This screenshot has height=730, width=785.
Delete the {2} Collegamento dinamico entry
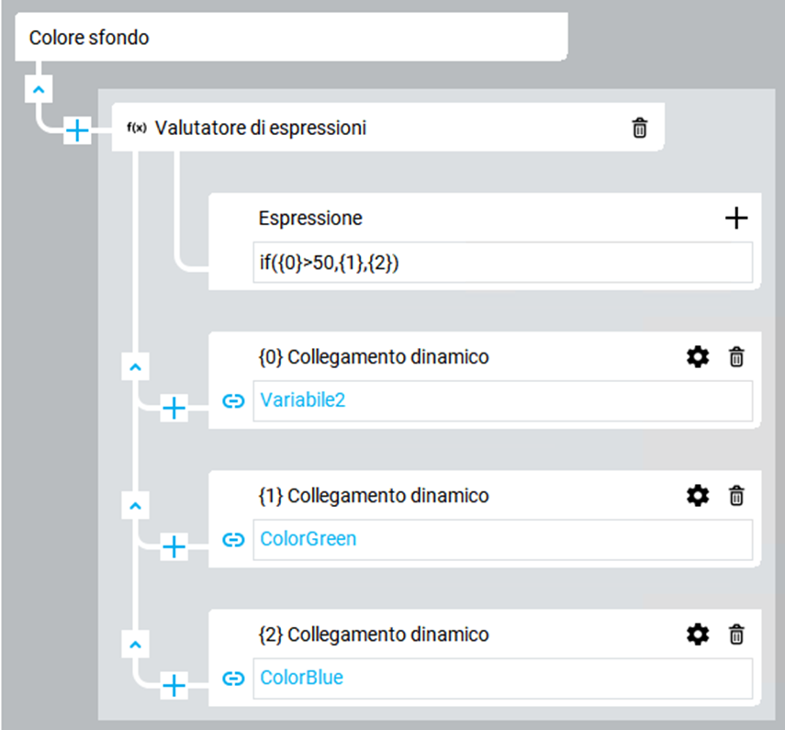pos(736,635)
